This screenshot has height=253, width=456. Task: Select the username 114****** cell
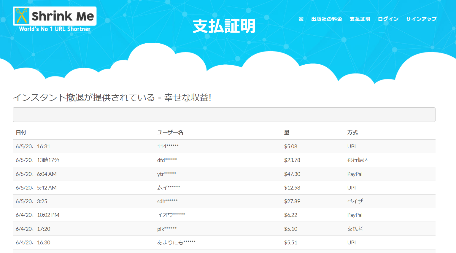point(168,146)
